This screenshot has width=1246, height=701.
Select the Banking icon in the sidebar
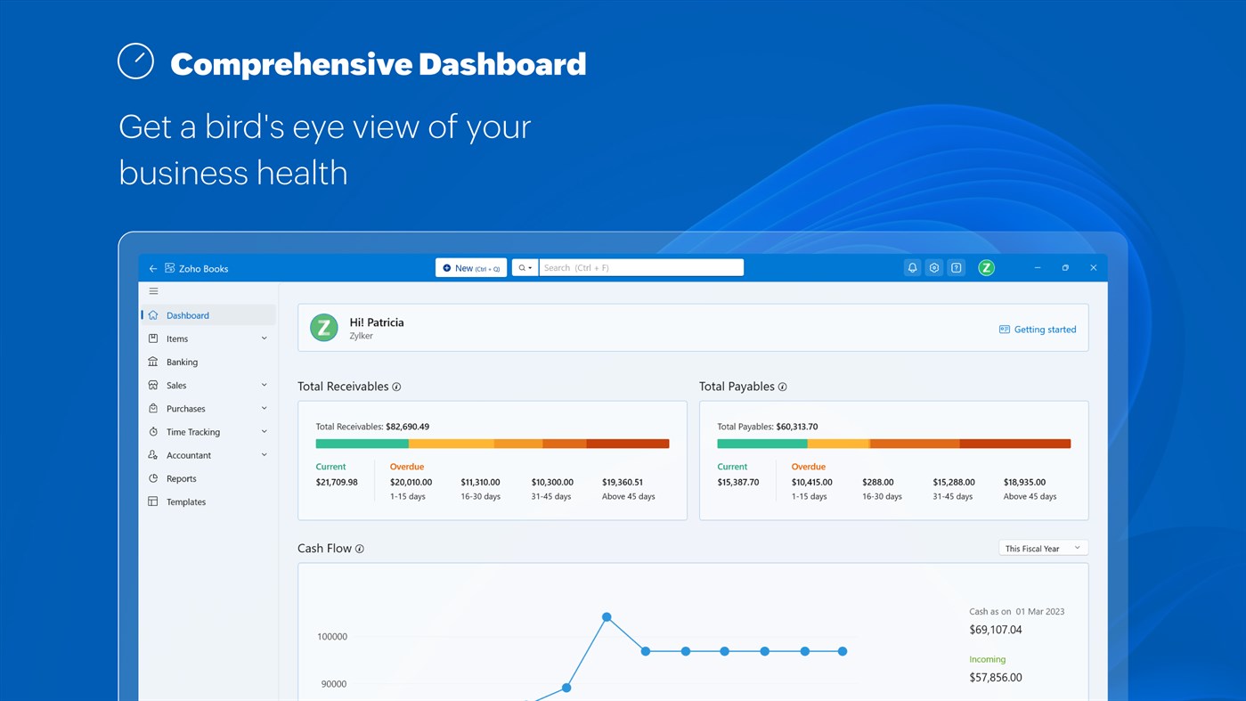(153, 362)
